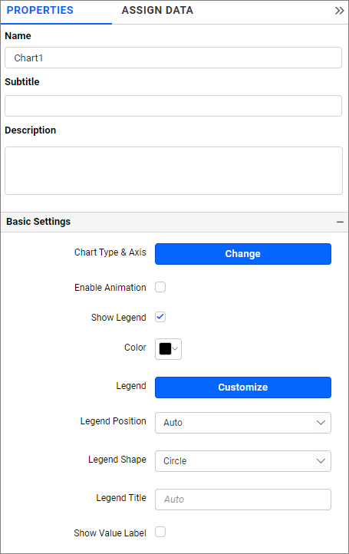The height and width of the screenshot is (554, 349).
Task: Select the PROPERTIES tab
Action: click(x=40, y=11)
